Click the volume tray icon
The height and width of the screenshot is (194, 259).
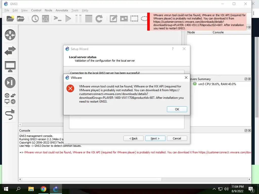(226, 189)
